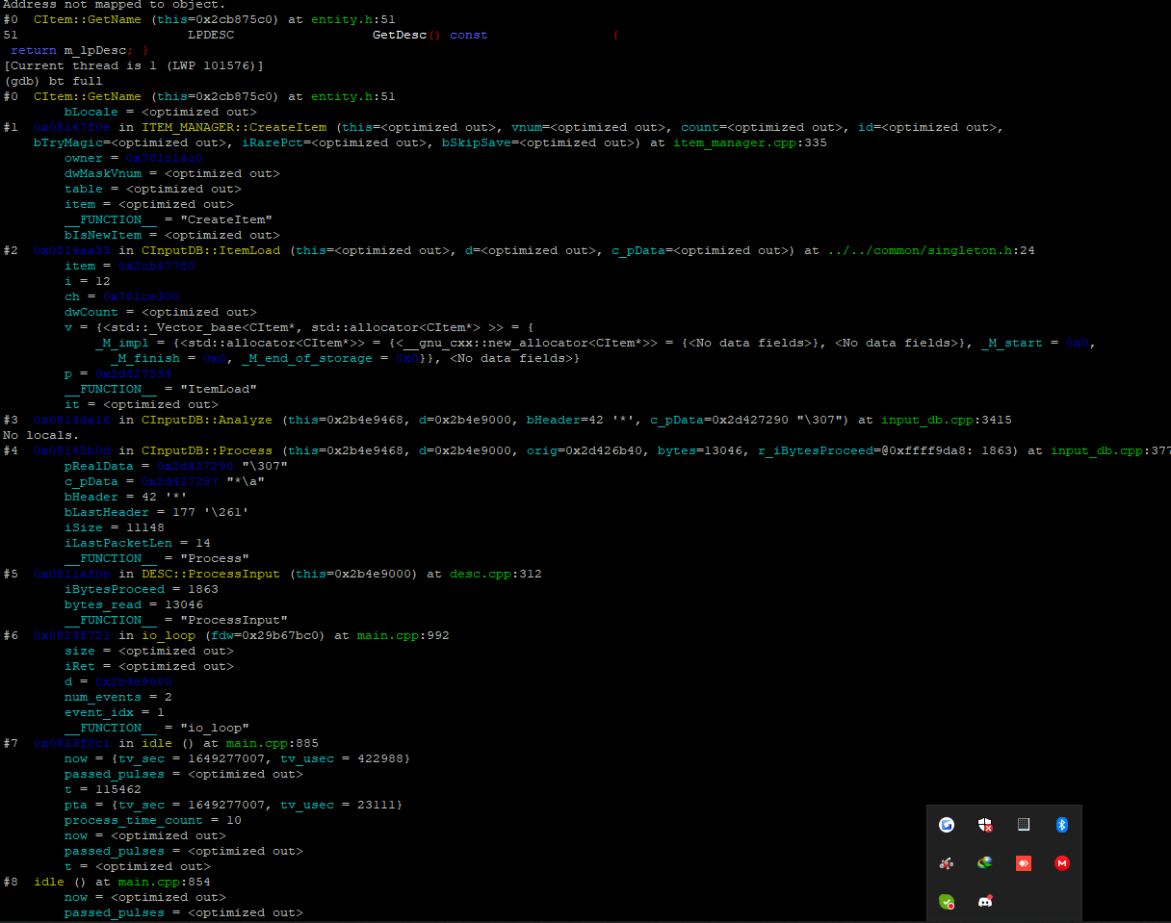Click the blue arrow circle tray icon

coord(947,825)
